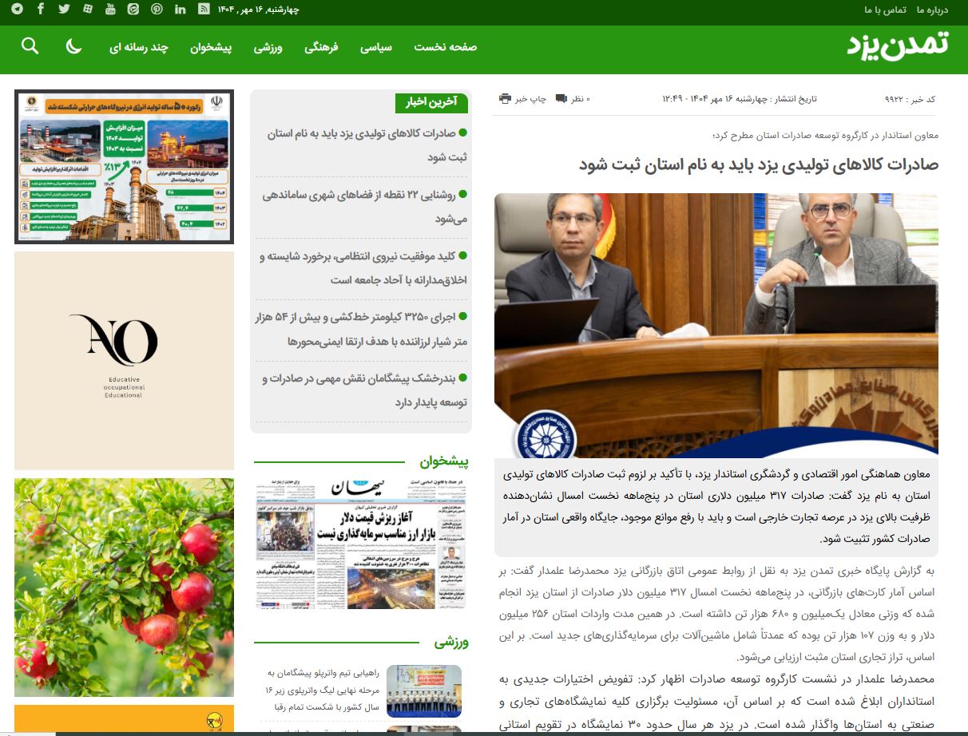Open the Twitter bird icon
Image resolution: width=968 pixels, height=736 pixels.
coord(64,10)
